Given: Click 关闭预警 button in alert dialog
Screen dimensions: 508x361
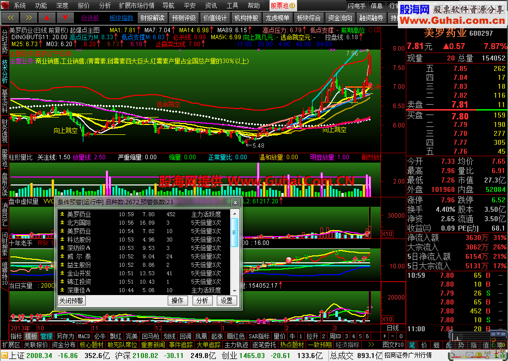Looking at the screenshot, I should pyautogui.click(x=71, y=301).
